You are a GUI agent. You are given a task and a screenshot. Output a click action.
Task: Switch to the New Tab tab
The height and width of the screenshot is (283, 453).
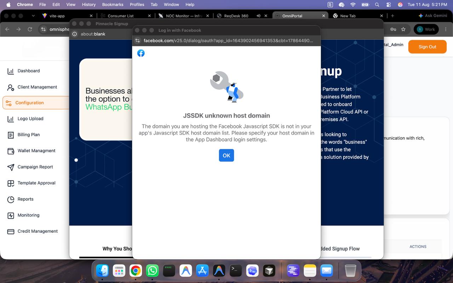click(358, 16)
